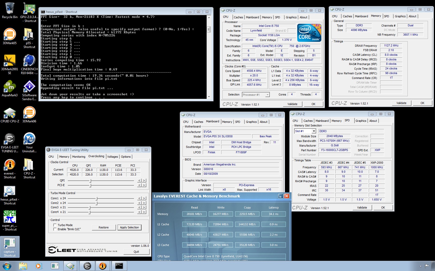
Task: Open the CPU-Z Shortcut folder icon
Action: coord(29,168)
